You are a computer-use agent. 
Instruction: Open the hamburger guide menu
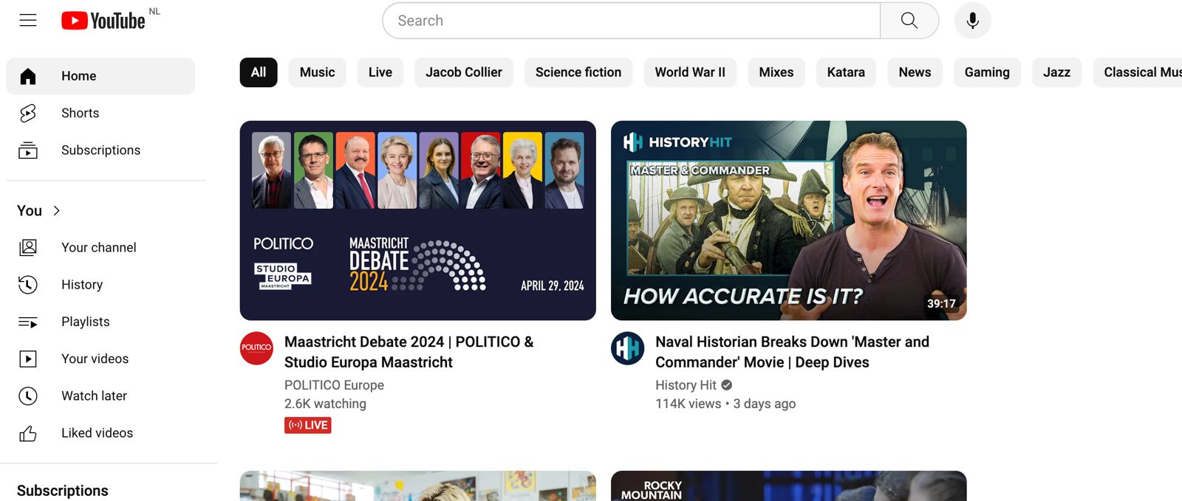tap(28, 20)
